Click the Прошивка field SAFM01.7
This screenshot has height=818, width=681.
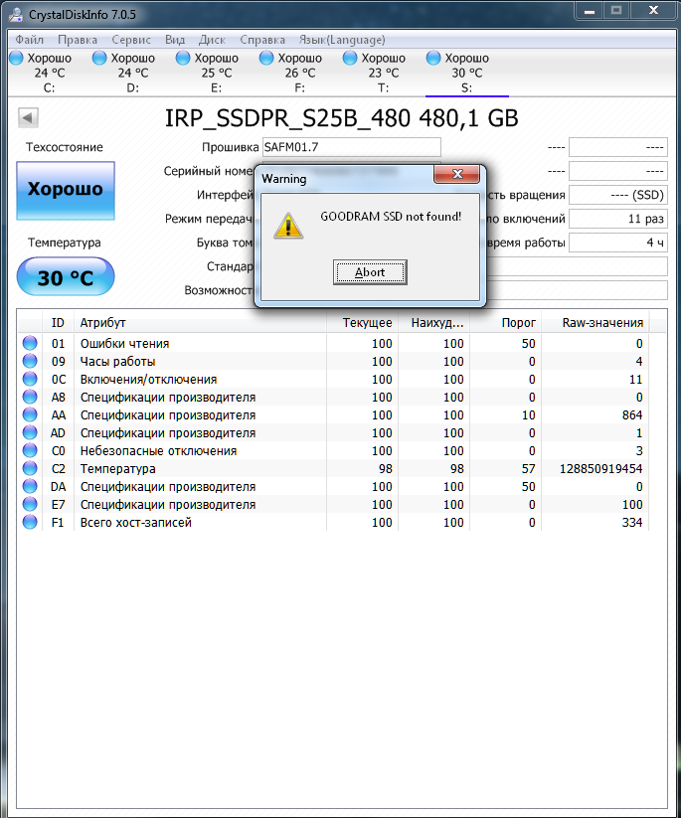pos(352,147)
